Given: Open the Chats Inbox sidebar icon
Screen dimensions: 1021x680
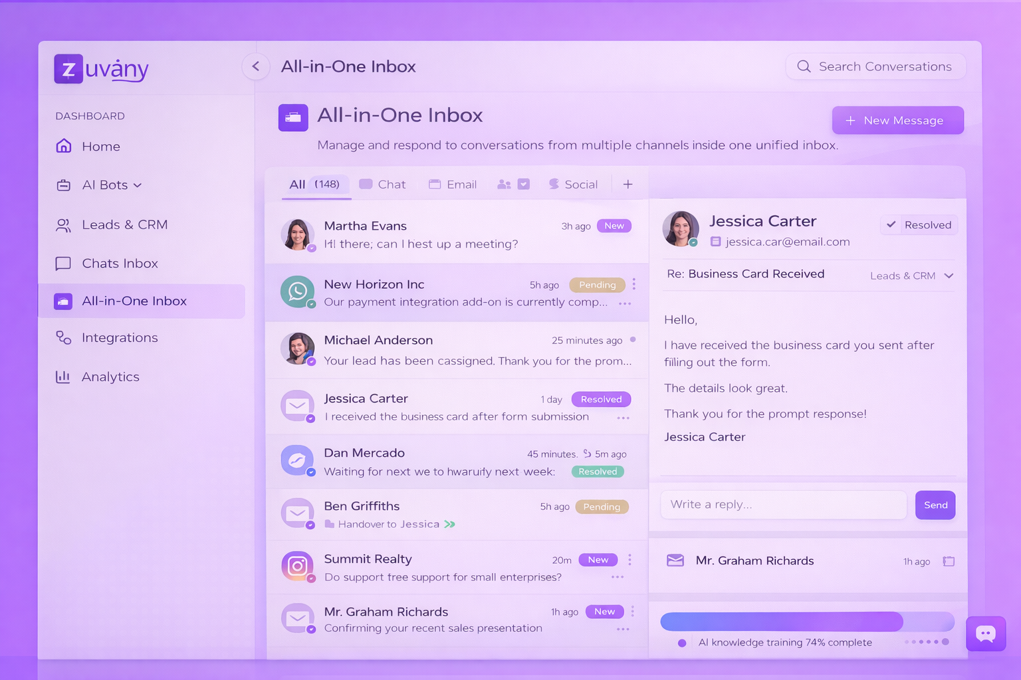Looking at the screenshot, I should (x=62, y=263).
